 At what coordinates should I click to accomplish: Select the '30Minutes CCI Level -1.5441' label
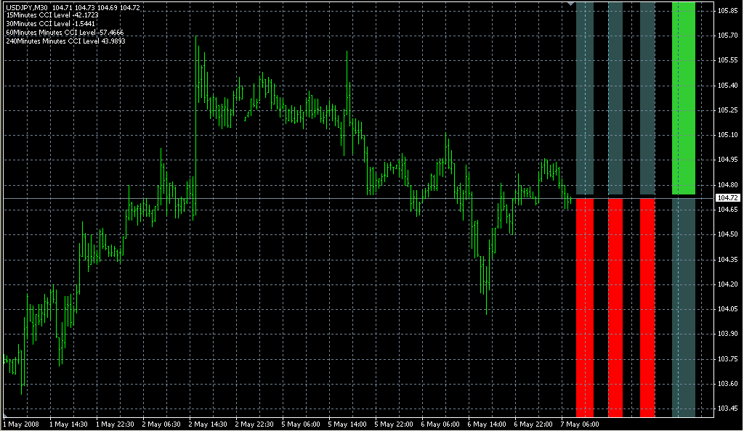tap(50, 24)
